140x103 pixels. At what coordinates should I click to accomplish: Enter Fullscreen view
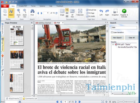(x=80, y=12)
